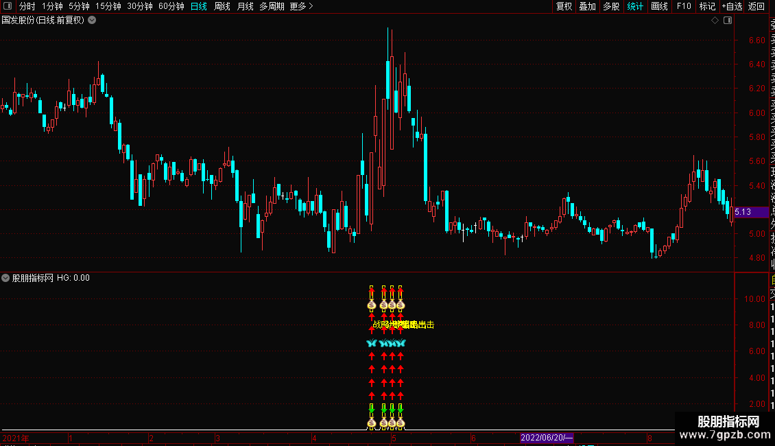The width and height of the screenshot is (775, 446).
Task: Select the 日线 daily chart tab
Action: point(199,6)
